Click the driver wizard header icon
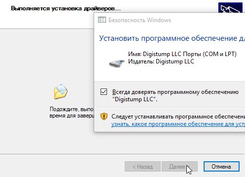 click(230, 7)
